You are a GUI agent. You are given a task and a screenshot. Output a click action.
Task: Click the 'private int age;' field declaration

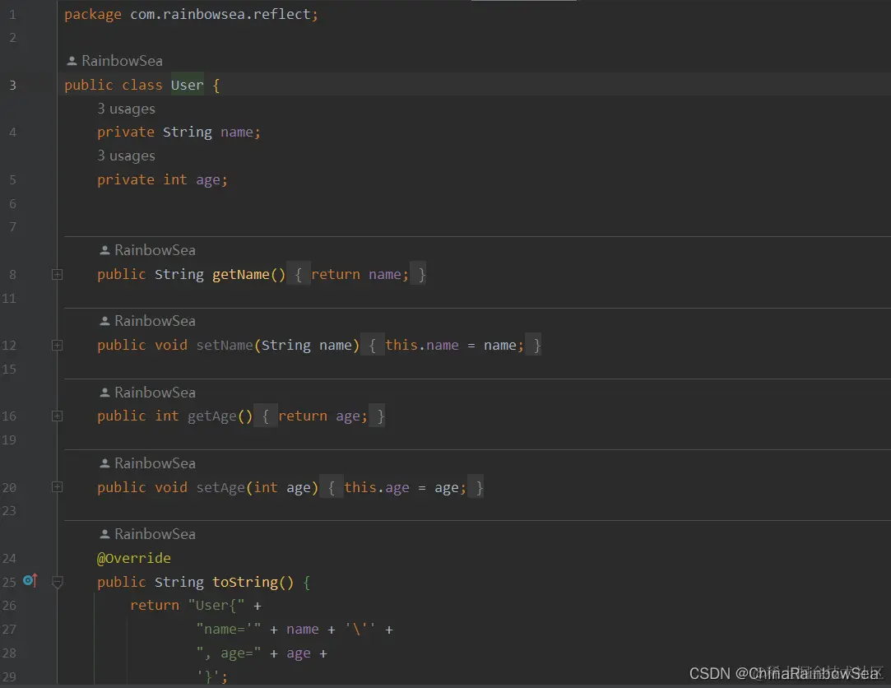pos(162,179)
